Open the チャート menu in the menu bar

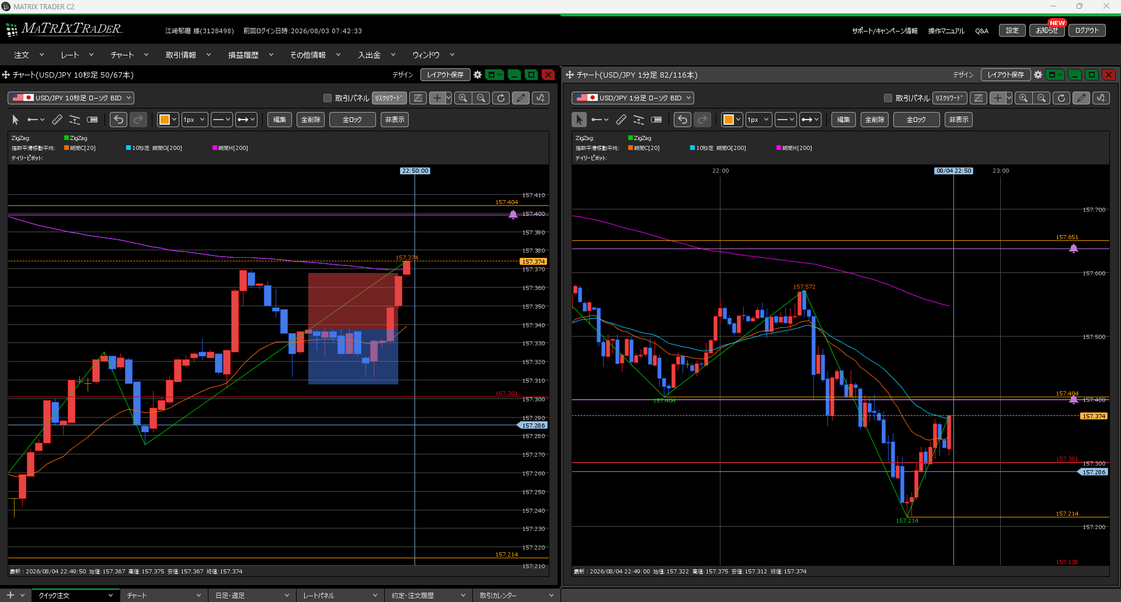pyautogui.click(x=130, y=55)
